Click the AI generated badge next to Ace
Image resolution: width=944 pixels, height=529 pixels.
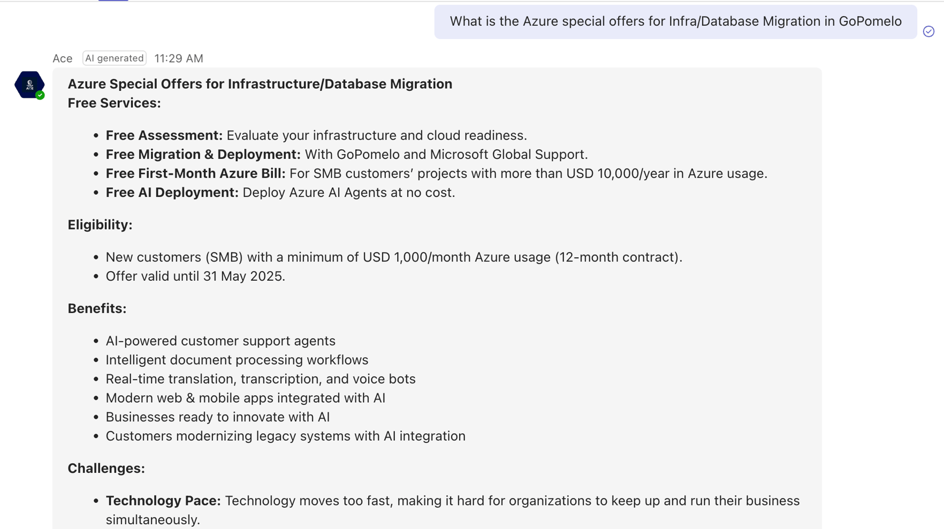114,58
